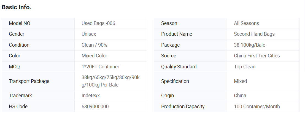This screenshot has height=120, width=305.
Task: Click the Unisex gender value
Action: 89,34
